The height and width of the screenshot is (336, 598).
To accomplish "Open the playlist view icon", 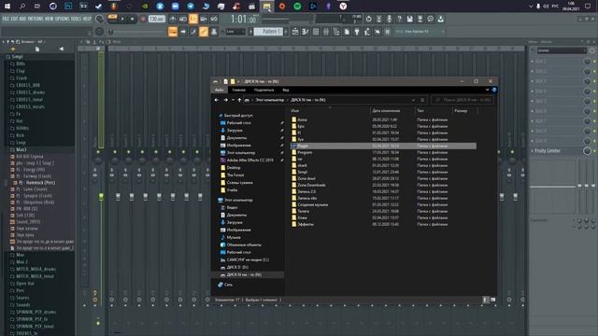I will 295,32.
